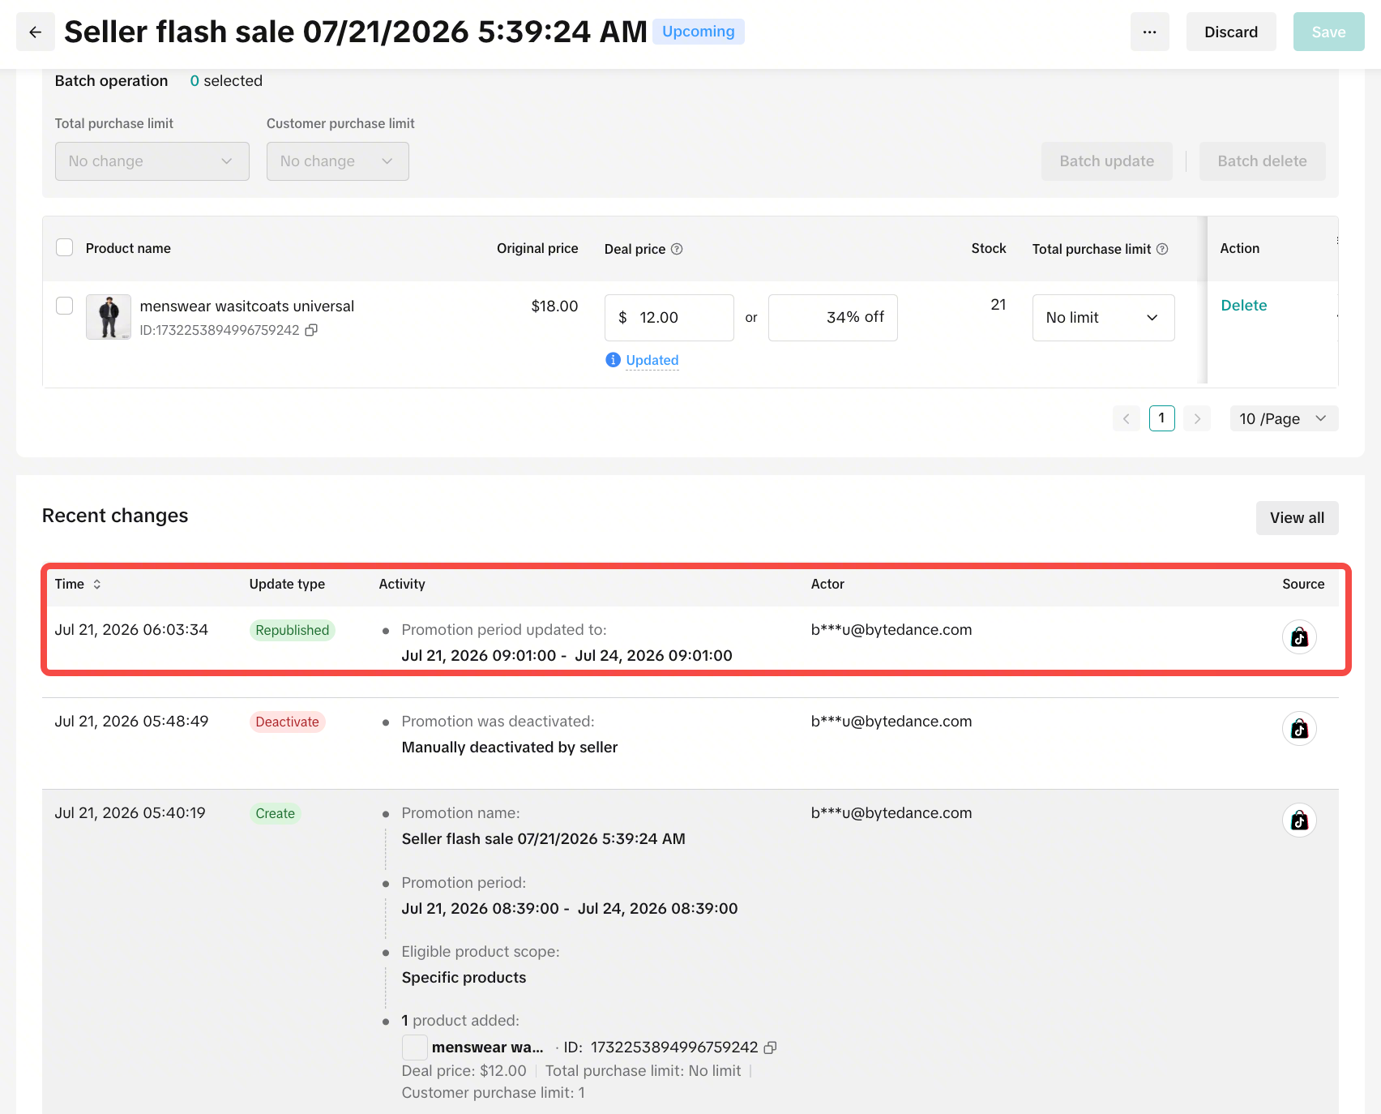Viewport: 1381px width, 1114px height.
Task: Click the blue info icon beside Updated
Action: 613,360
